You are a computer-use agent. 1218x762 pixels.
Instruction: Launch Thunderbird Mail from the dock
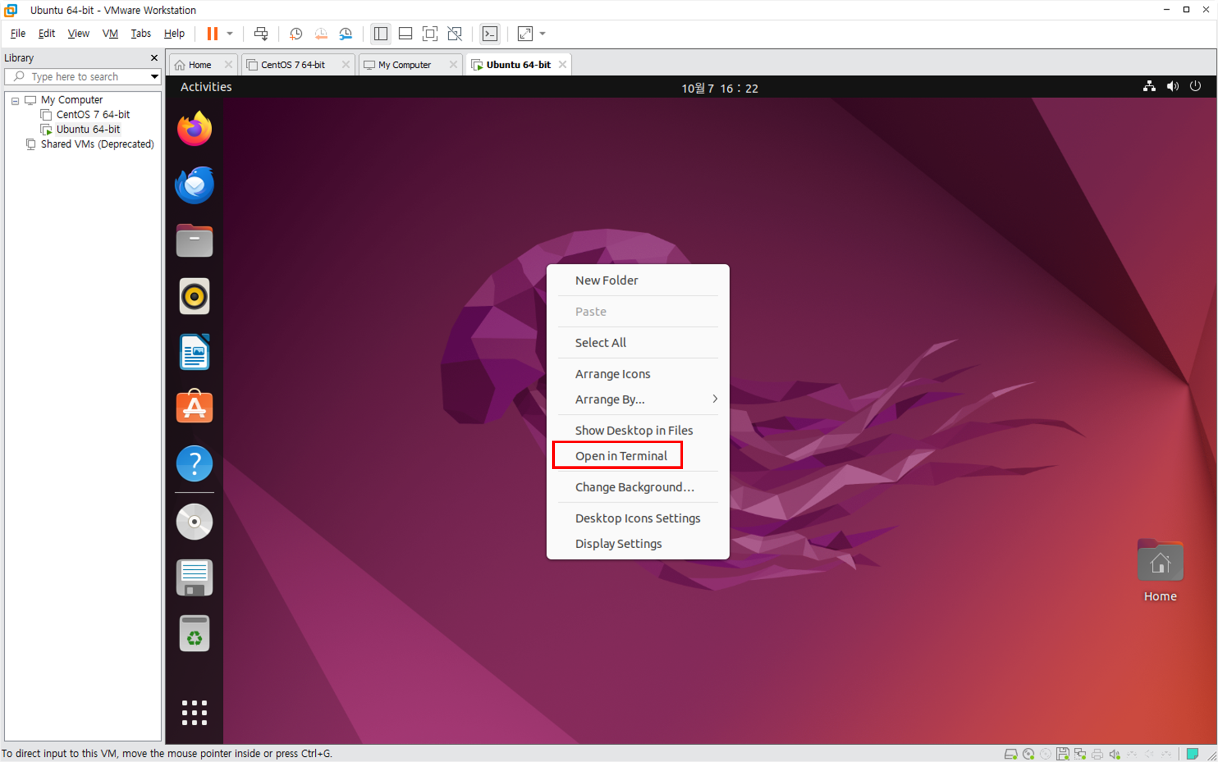[194, 185]
